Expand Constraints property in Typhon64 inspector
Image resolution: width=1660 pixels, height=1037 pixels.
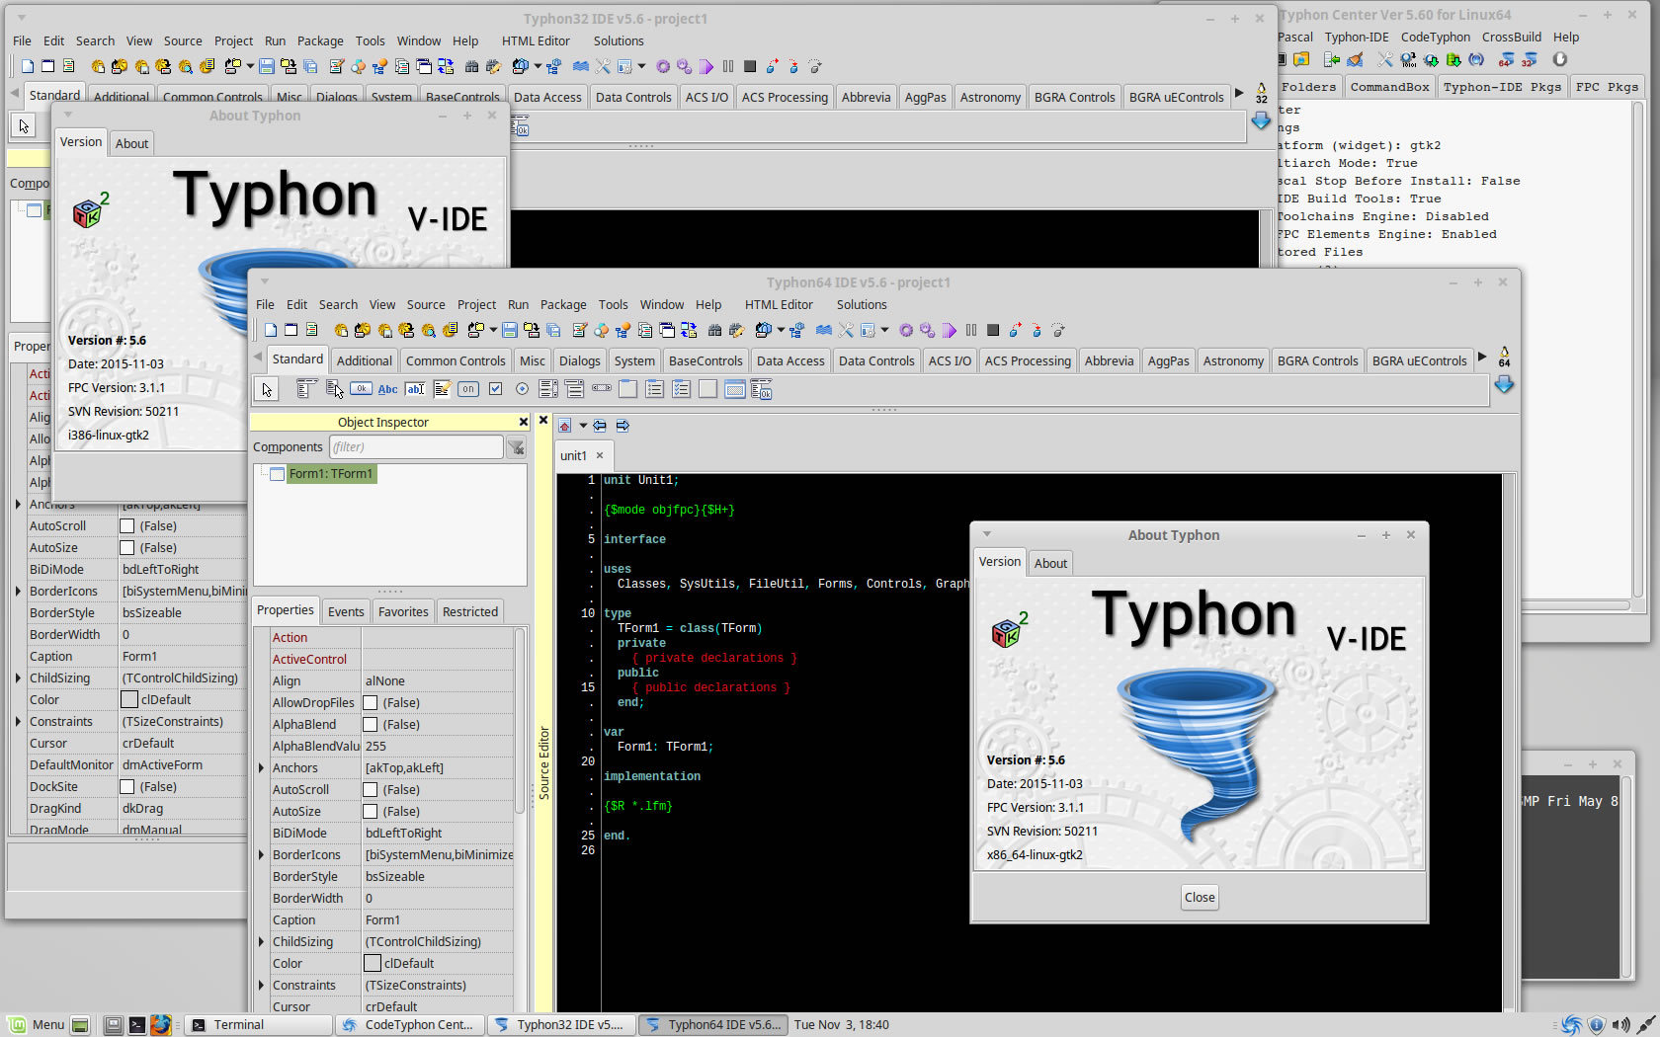tap(261, 985)
